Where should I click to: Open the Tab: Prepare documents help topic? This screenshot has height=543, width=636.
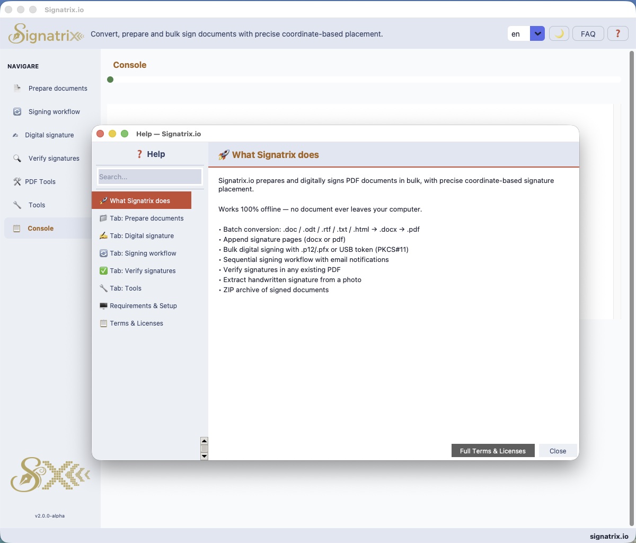146,218
